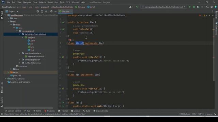Click implementations gutter icon beside interface Sim
Viewport: 218px width, 122px height.
coord(63,22)
